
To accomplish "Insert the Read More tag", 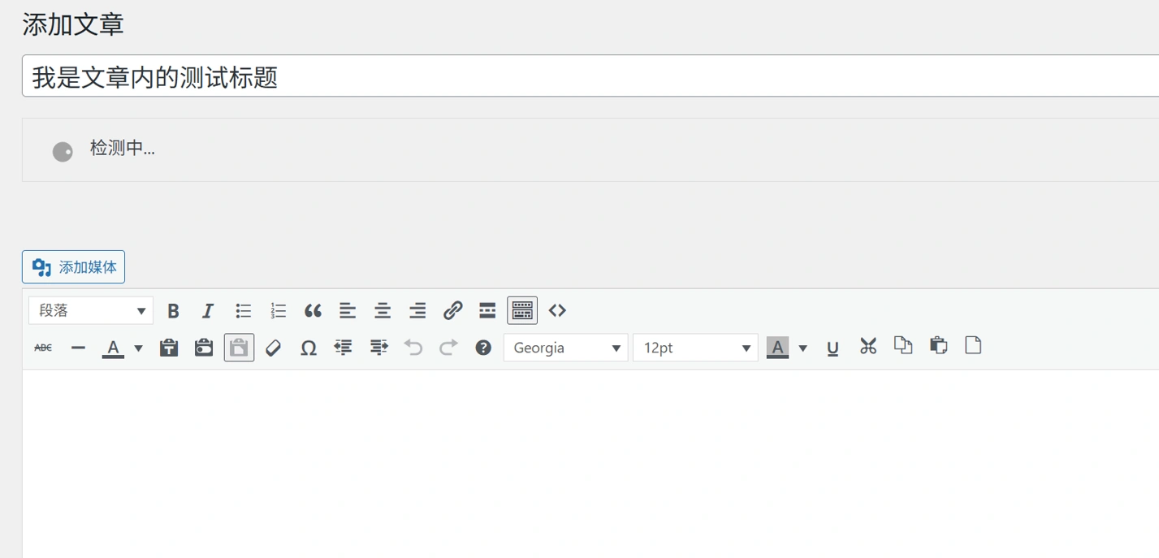I will click(487, 310).
